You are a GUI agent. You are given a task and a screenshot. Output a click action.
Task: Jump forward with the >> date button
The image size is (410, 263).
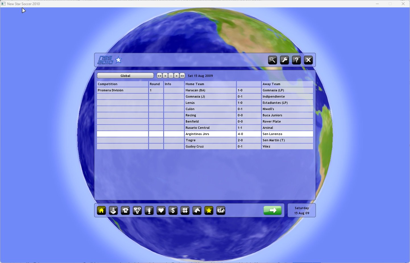click(x=182, y=76)
